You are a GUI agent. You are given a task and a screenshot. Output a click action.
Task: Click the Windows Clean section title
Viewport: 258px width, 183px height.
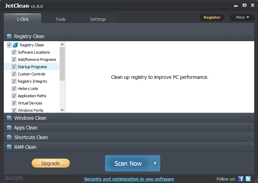(30, 118)
